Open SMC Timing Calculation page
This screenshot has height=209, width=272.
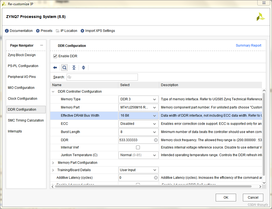coord(26,120)
